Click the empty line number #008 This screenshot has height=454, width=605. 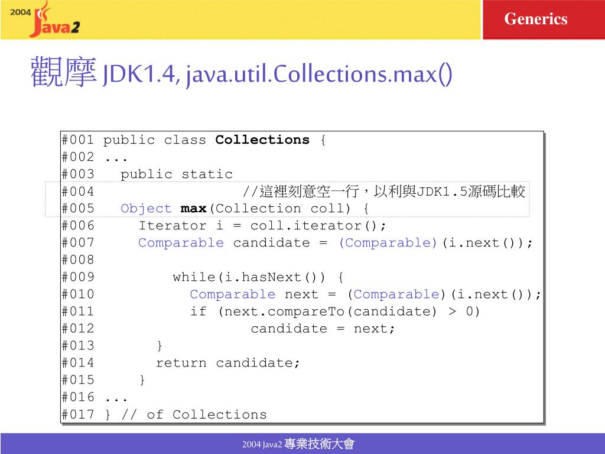pos(78,260)
